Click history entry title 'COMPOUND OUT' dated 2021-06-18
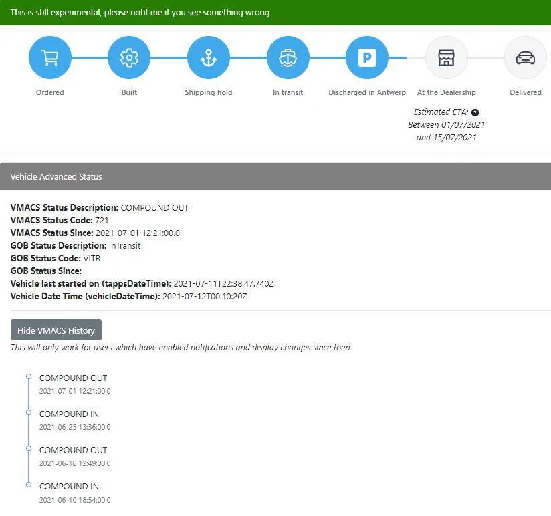The image size is (551, 516). (73, 450)
